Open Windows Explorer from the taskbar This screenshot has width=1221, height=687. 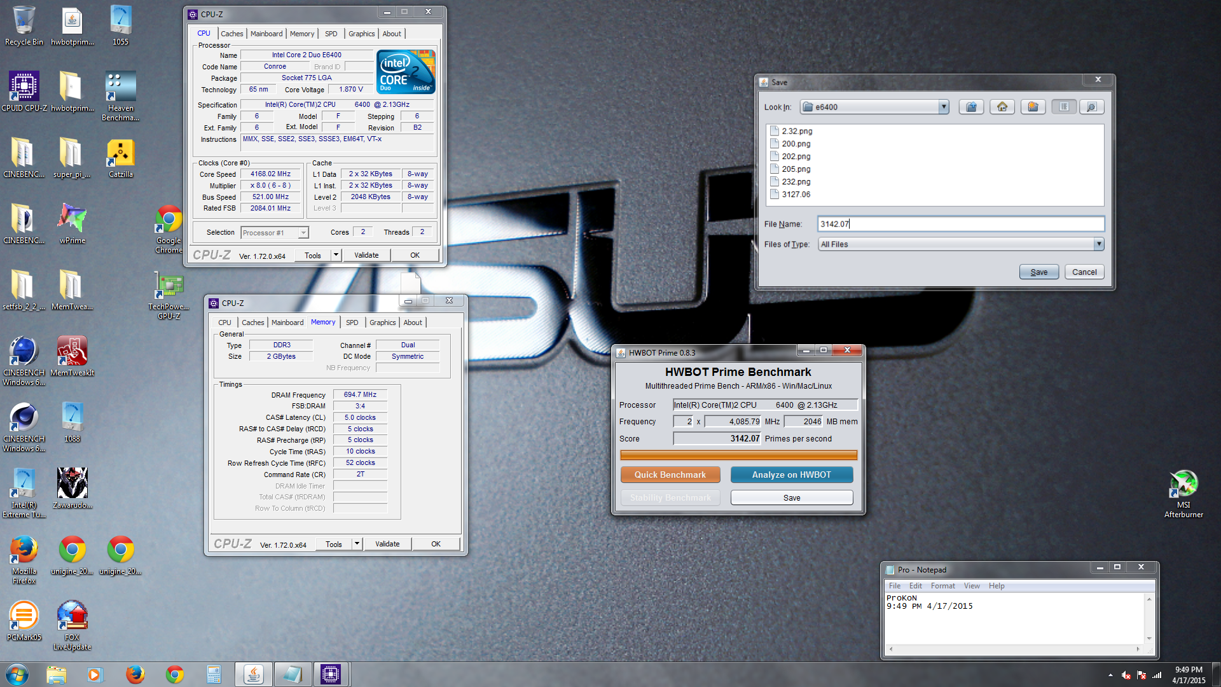pos(56,674)
